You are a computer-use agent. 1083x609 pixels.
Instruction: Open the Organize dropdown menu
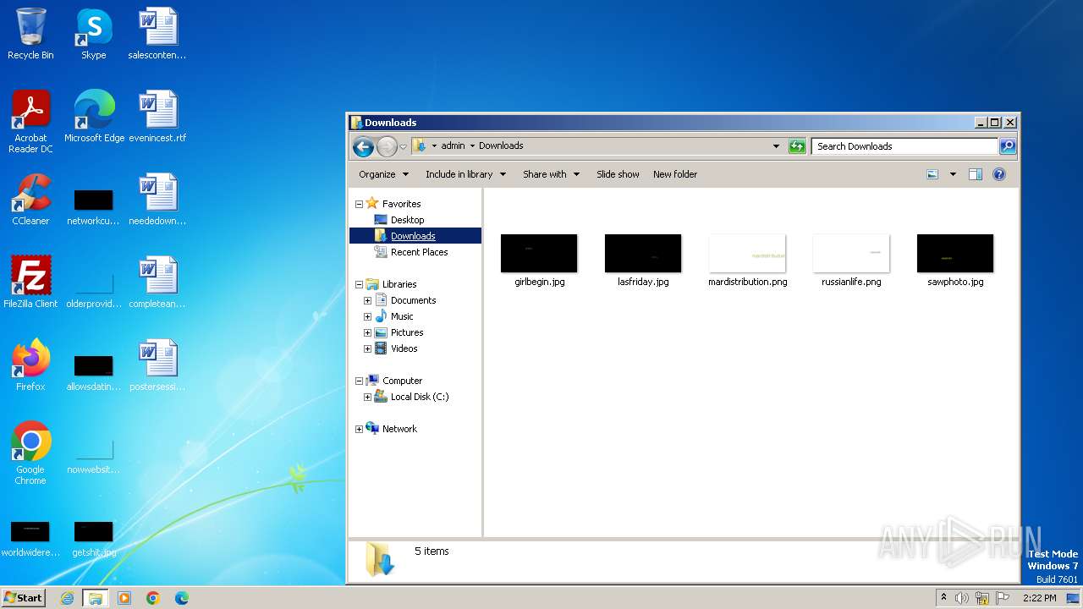pyautogui.click(x=383, y=174)
